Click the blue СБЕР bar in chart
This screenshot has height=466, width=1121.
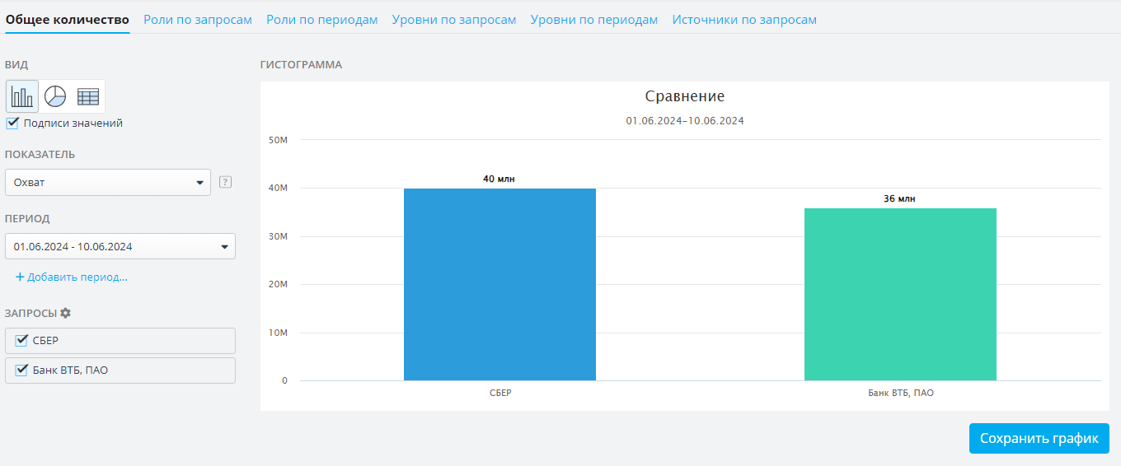pos(500,284)
